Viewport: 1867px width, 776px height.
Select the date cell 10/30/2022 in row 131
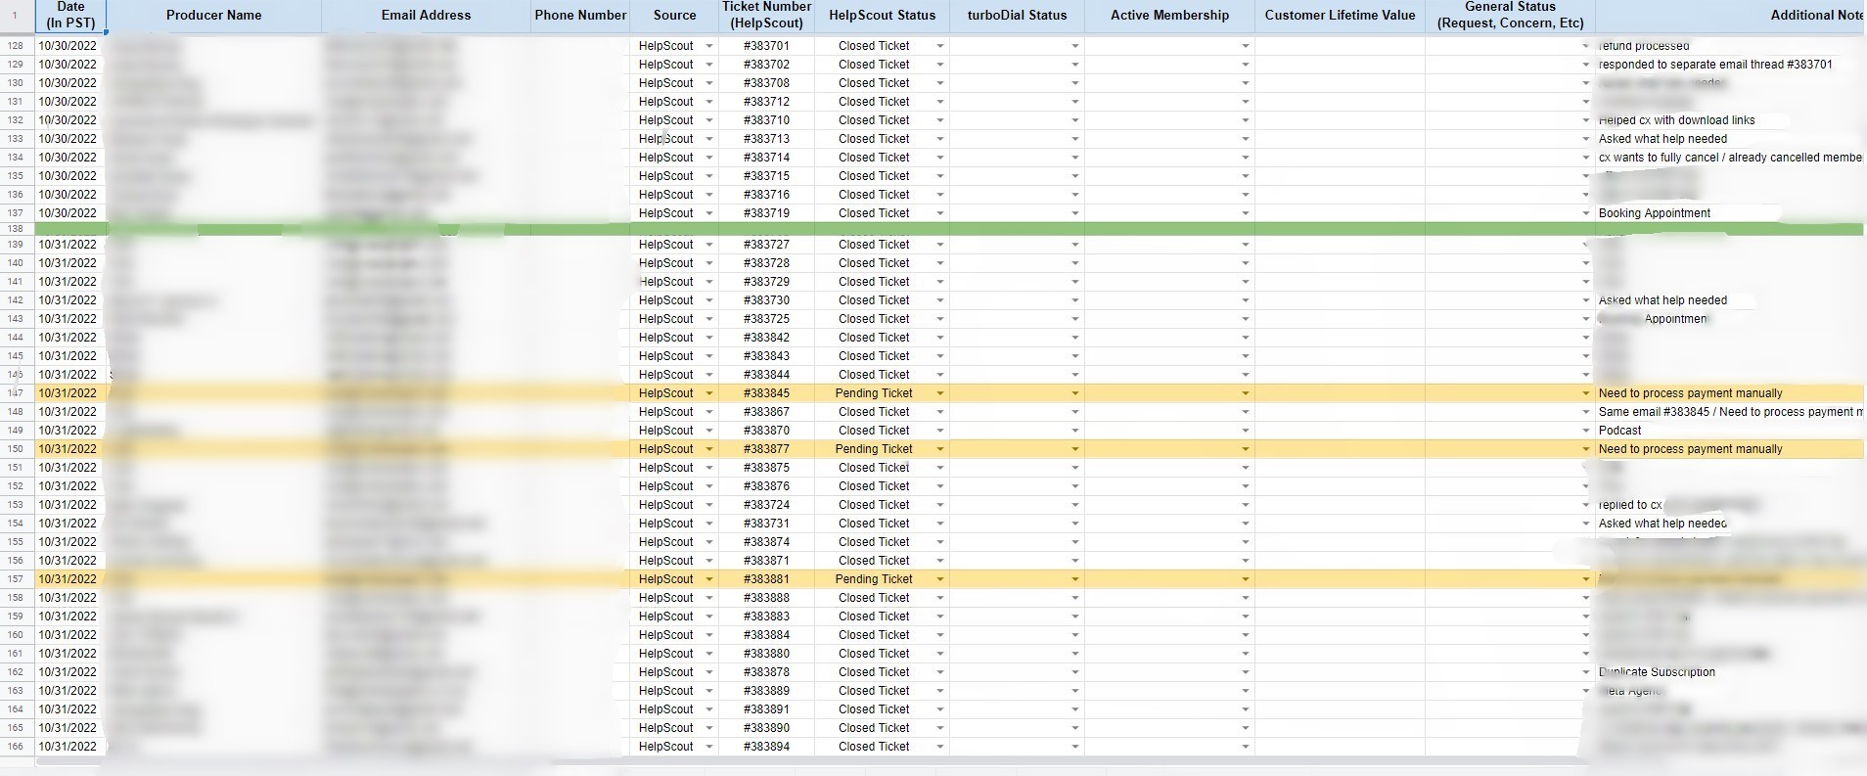click(x=68, y=102)
